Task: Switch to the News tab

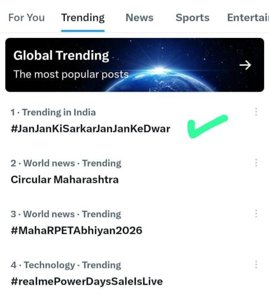Action: pos(139,18)
